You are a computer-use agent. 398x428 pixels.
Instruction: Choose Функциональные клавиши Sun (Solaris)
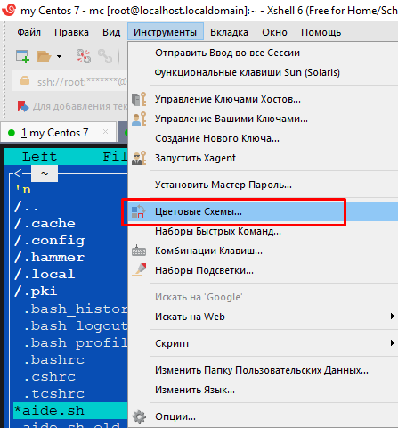coord(263,72)
